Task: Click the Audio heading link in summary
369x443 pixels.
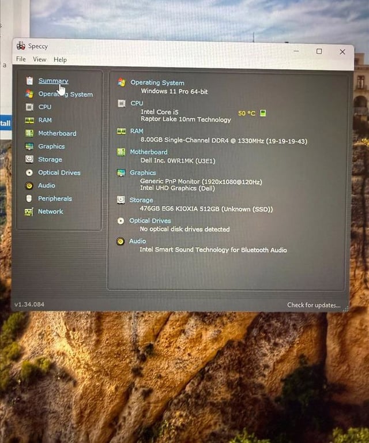Action: [137, 241]
